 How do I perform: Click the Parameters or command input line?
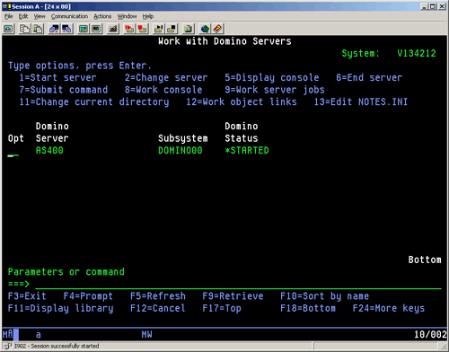coord(238,284)
